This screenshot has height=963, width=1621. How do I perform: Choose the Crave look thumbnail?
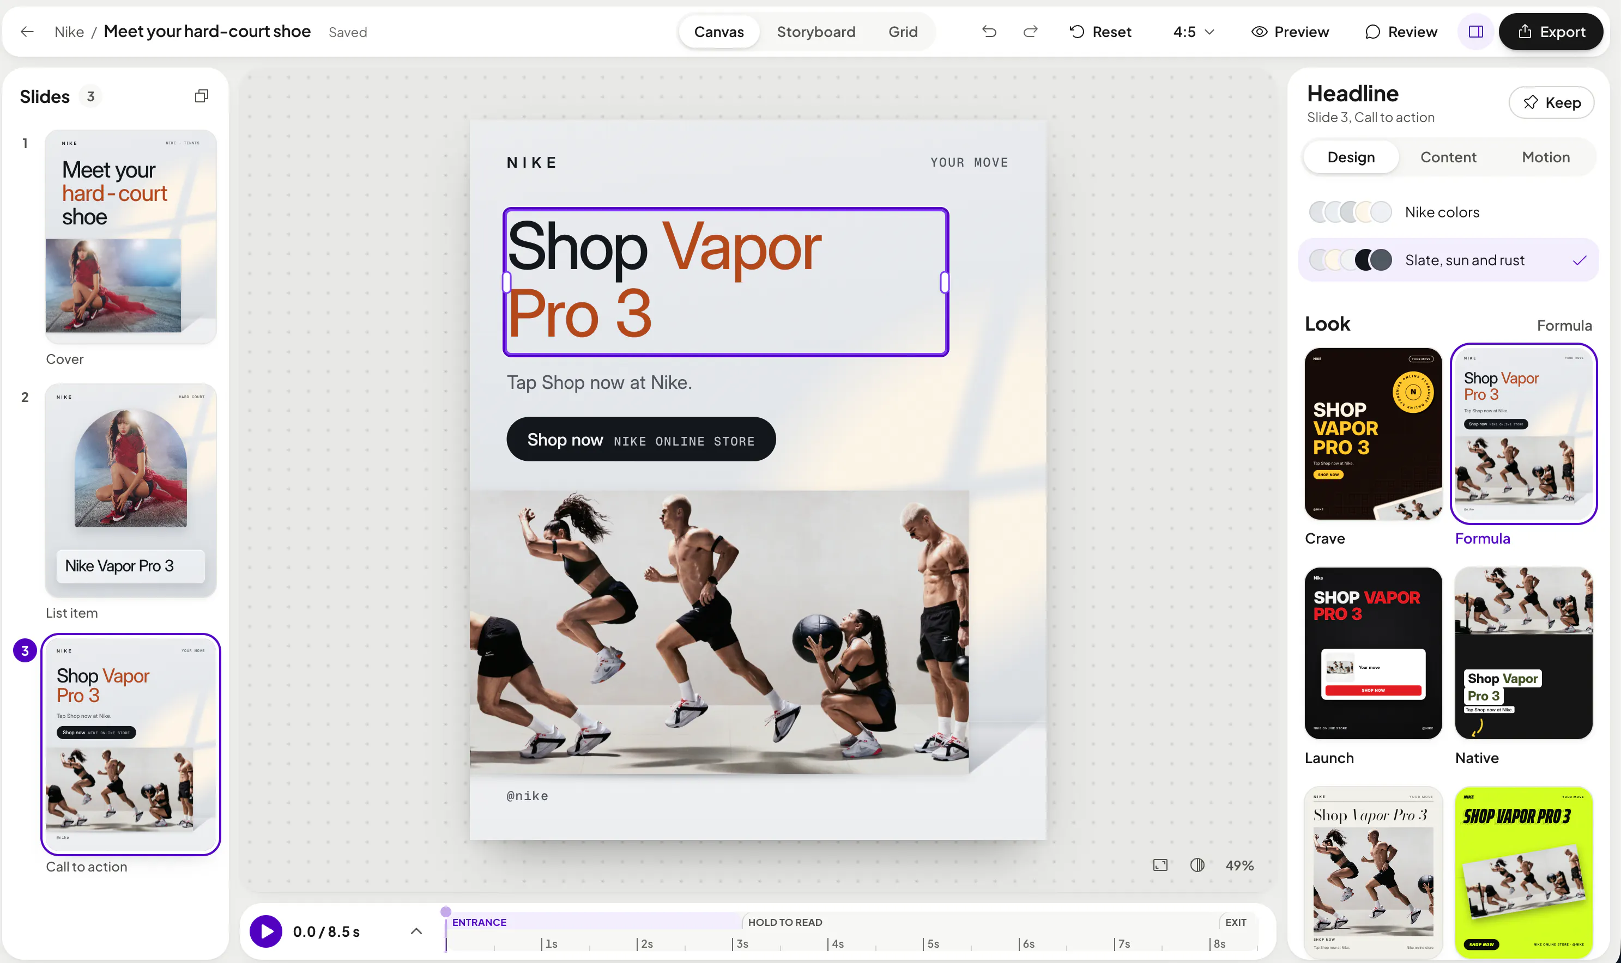tap(1373, 434)
